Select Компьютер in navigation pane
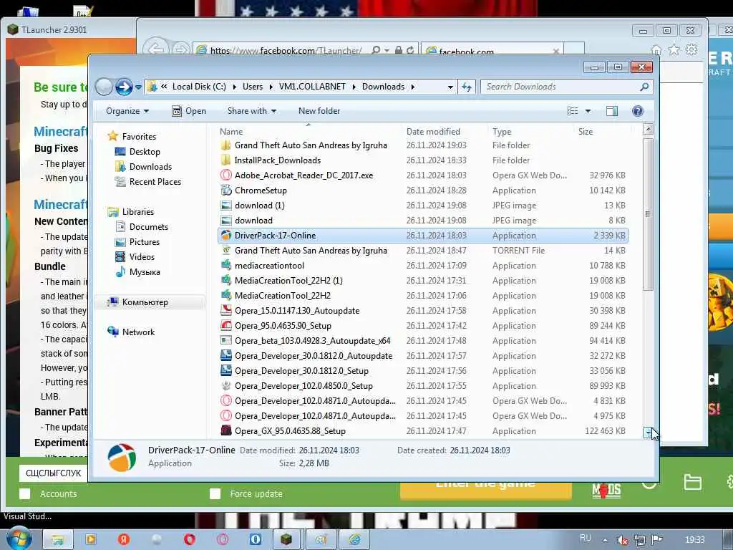 (x=145, y=302)
